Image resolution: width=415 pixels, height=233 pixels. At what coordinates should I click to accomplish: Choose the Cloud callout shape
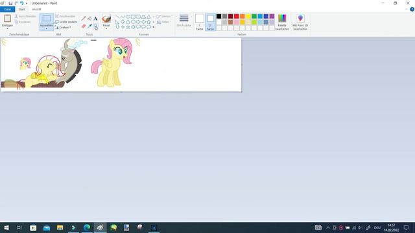click(x=148, y=27)
